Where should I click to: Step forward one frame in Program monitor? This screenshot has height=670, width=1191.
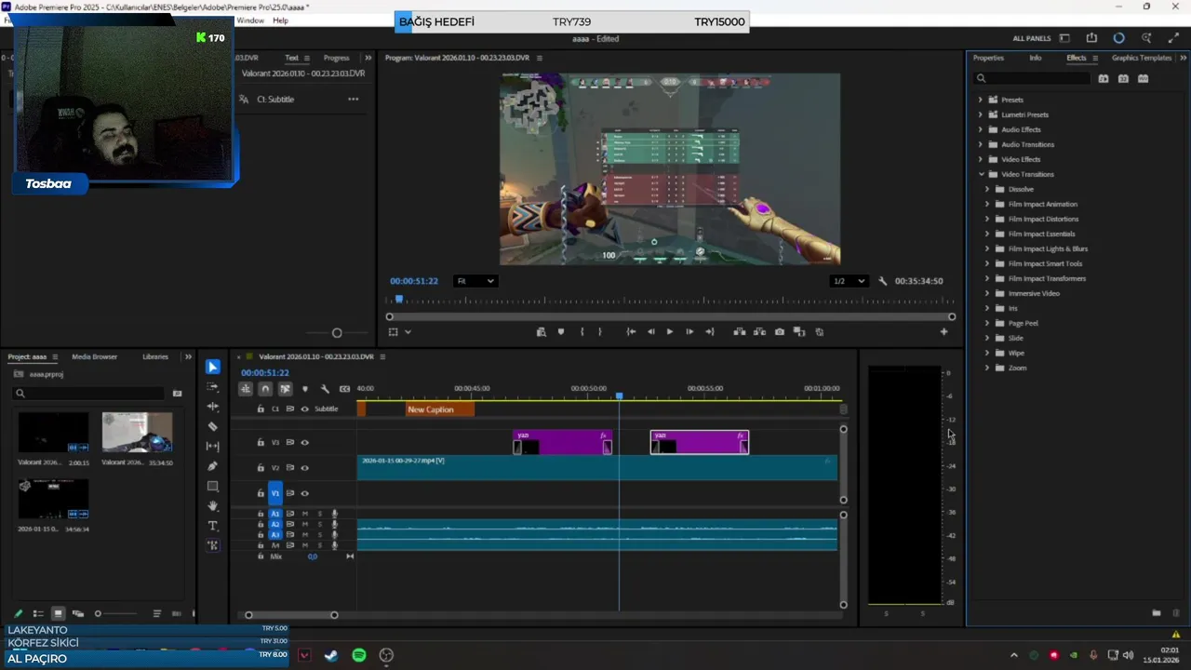[689, 331]
